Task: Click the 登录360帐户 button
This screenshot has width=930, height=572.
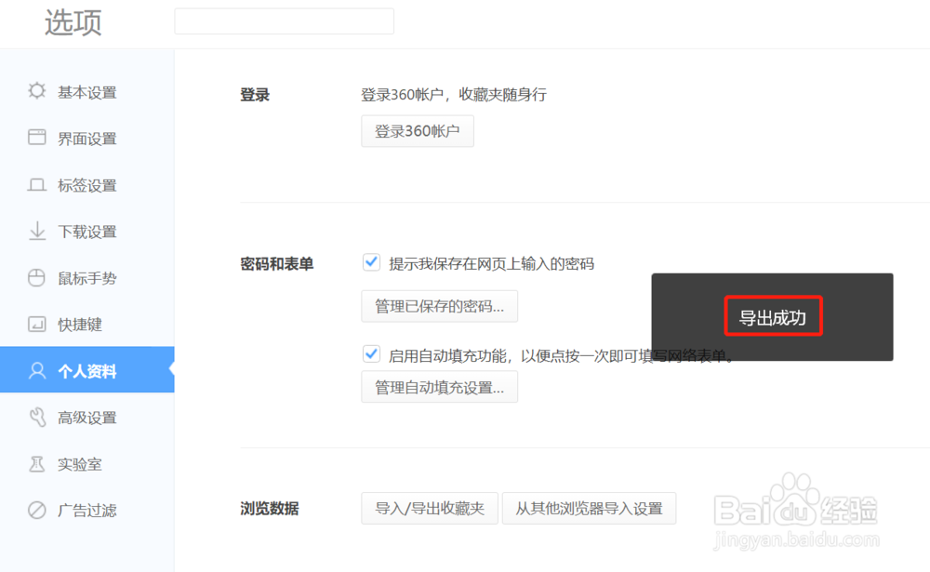Action: pos(418,131)
